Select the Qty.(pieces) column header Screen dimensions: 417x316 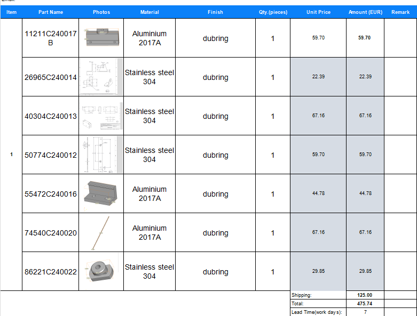tap(273, 12)
